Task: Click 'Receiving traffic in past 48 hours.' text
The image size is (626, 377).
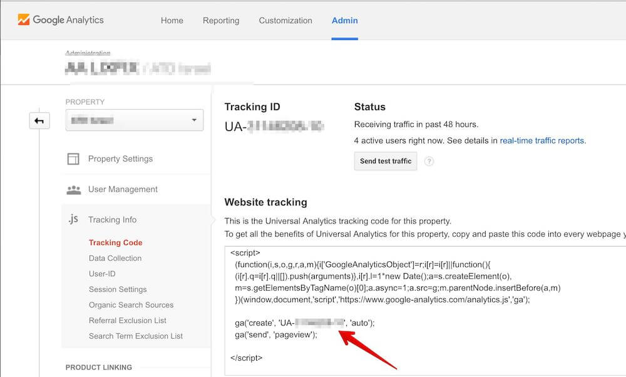Action: pos(416,124)
